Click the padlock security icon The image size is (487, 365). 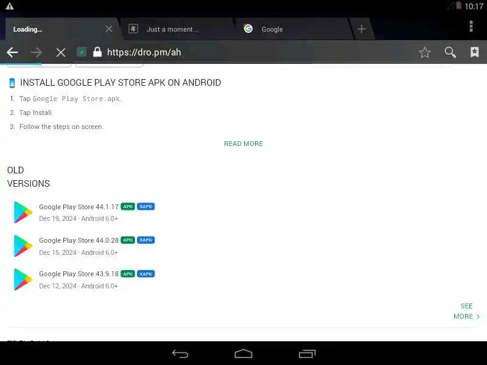(97, 52)
